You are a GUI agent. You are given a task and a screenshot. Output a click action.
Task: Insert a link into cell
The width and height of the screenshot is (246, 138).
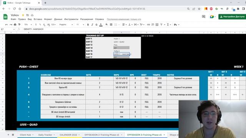click(x=148, y=25)
